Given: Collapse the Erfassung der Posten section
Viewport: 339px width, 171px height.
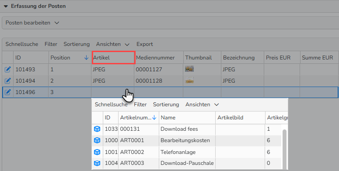Looking at the screenshot, I should pyautogui.click(x=6, y=6).
